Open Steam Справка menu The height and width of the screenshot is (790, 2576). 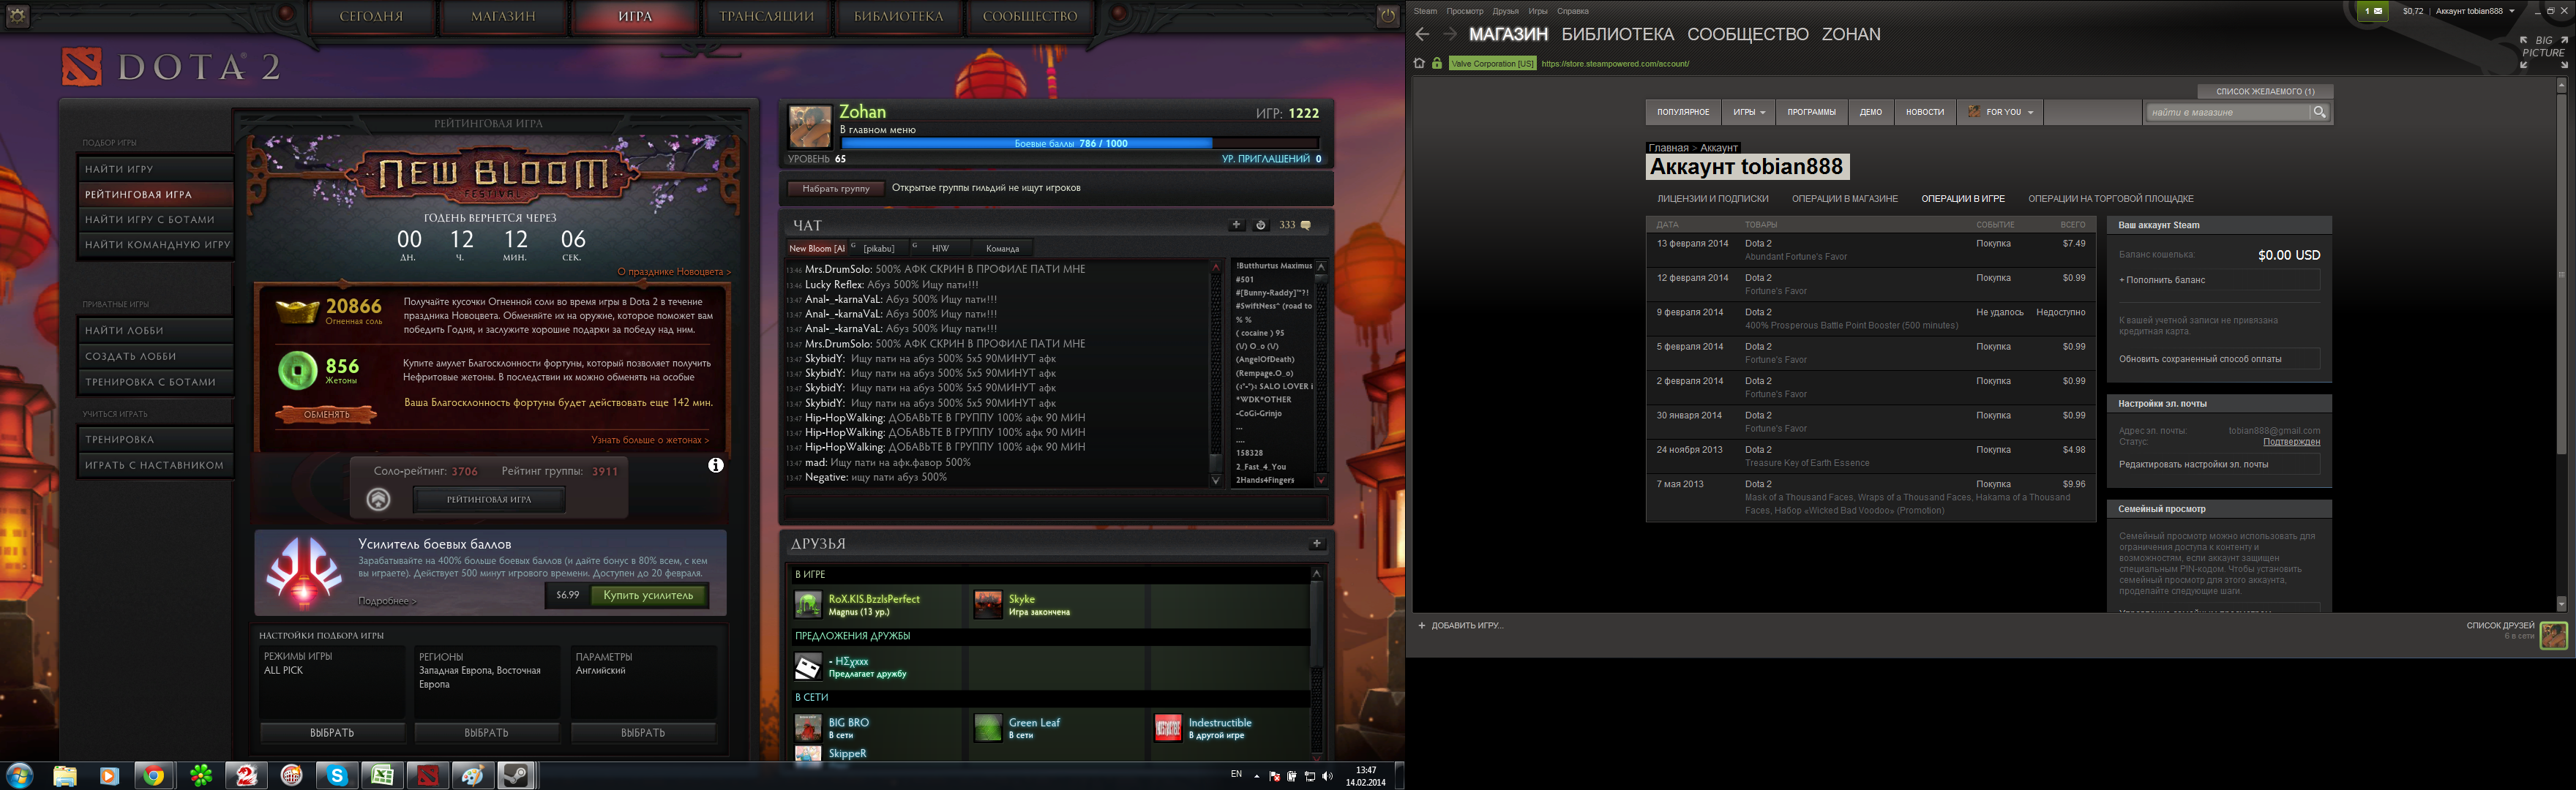(x=1573, y=11)
